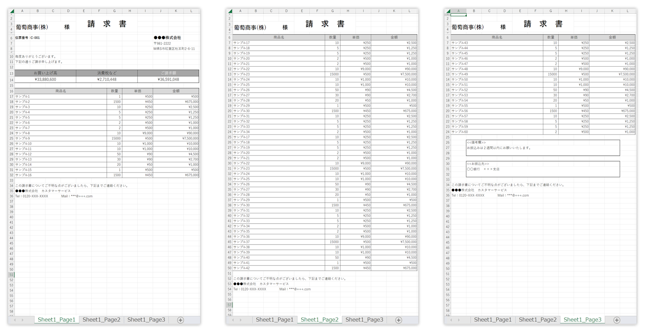The width and height of the screenshot is (646, 332).
Task: Switch to Sheet1_Page3 tab in the left window
Action: click(x=146, y=319)
